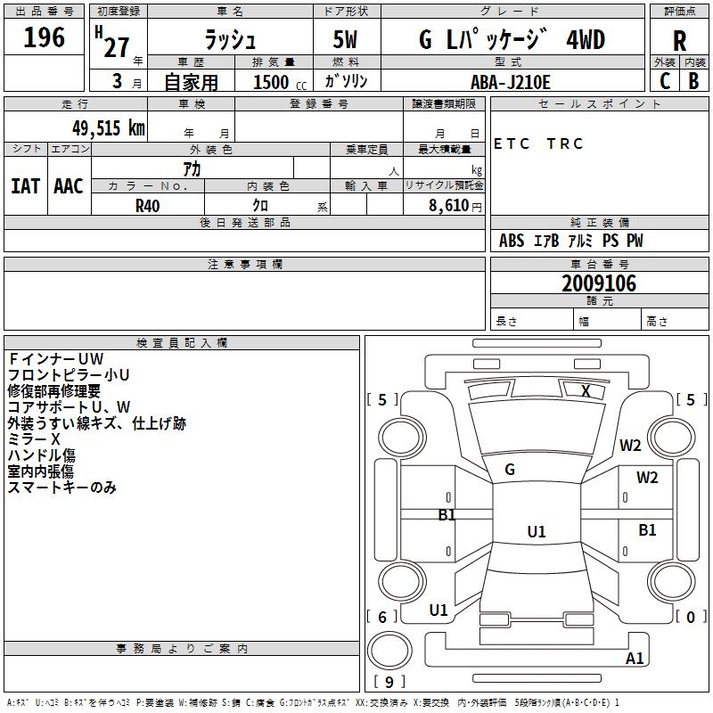Click the recycle deposit amount 8,610円
Viewport: 713px width, 713px height.
(x=455, y=205)
